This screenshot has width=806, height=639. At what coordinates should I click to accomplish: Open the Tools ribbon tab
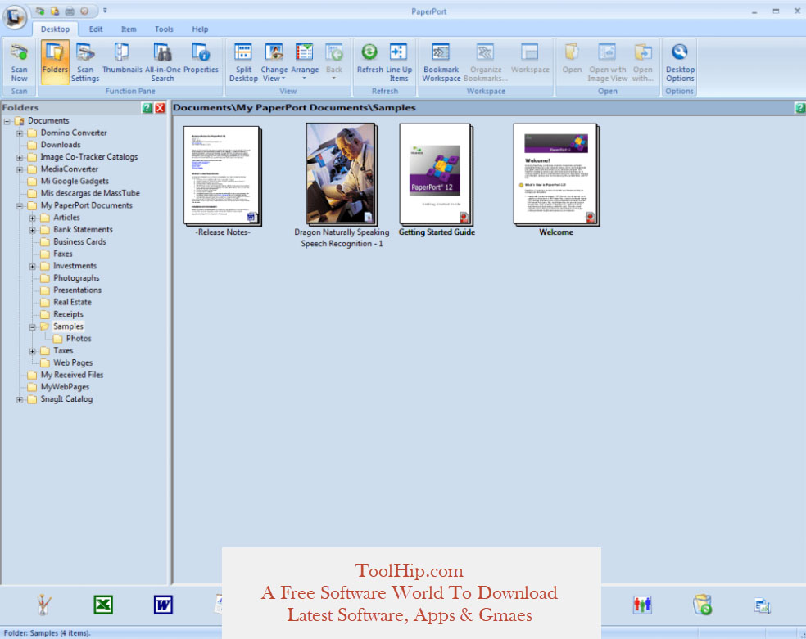click(x=164, y=29)
